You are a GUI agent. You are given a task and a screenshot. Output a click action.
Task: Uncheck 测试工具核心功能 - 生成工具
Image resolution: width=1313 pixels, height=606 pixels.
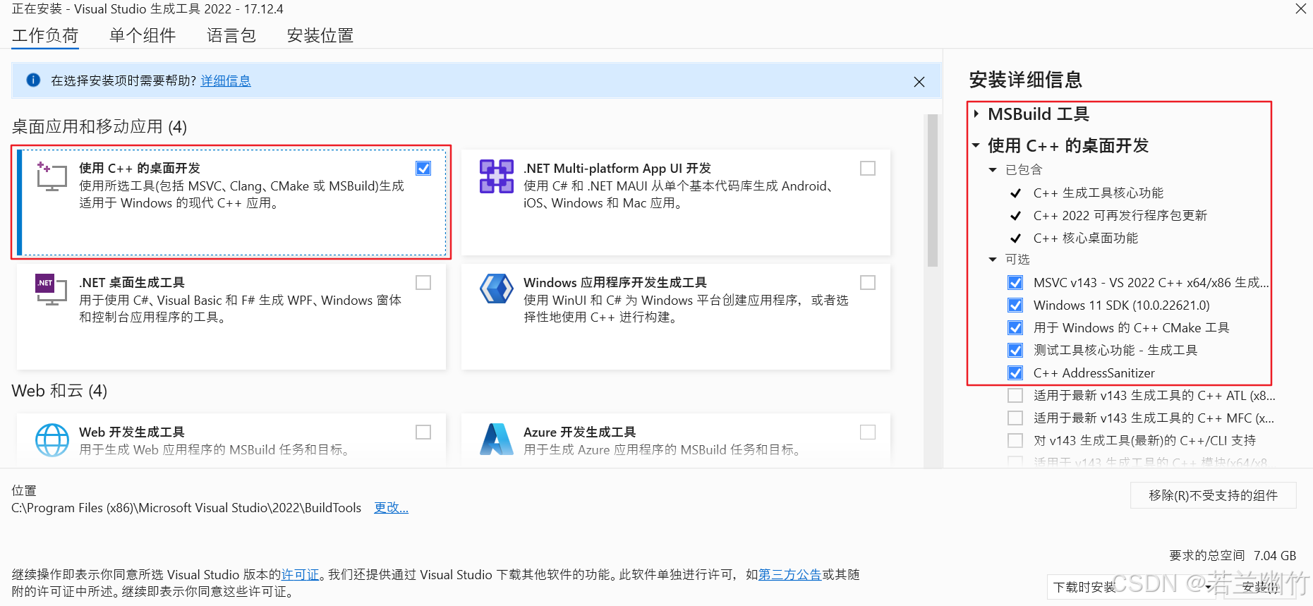pos(1015,350)
